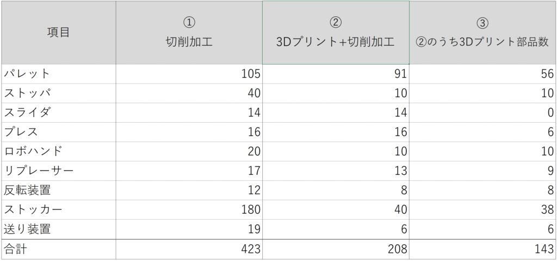Click the ストッパ row label cell
This screenshot has width=557, height=261.
[x=58, y=93]
